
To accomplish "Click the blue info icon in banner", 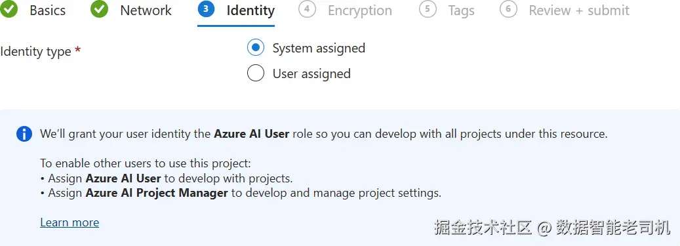I will pyautogui.click(x=24, y=134).
